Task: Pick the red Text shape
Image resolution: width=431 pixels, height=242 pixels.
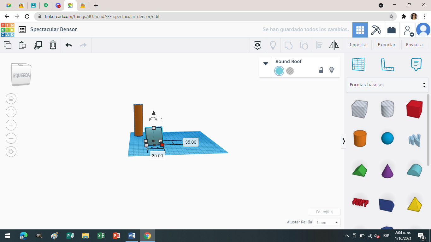Action: 360,202
